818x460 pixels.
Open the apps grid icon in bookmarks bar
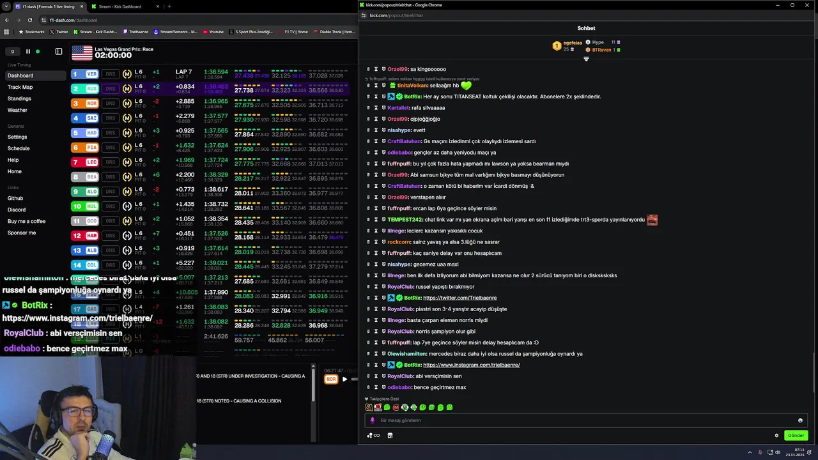7,31
